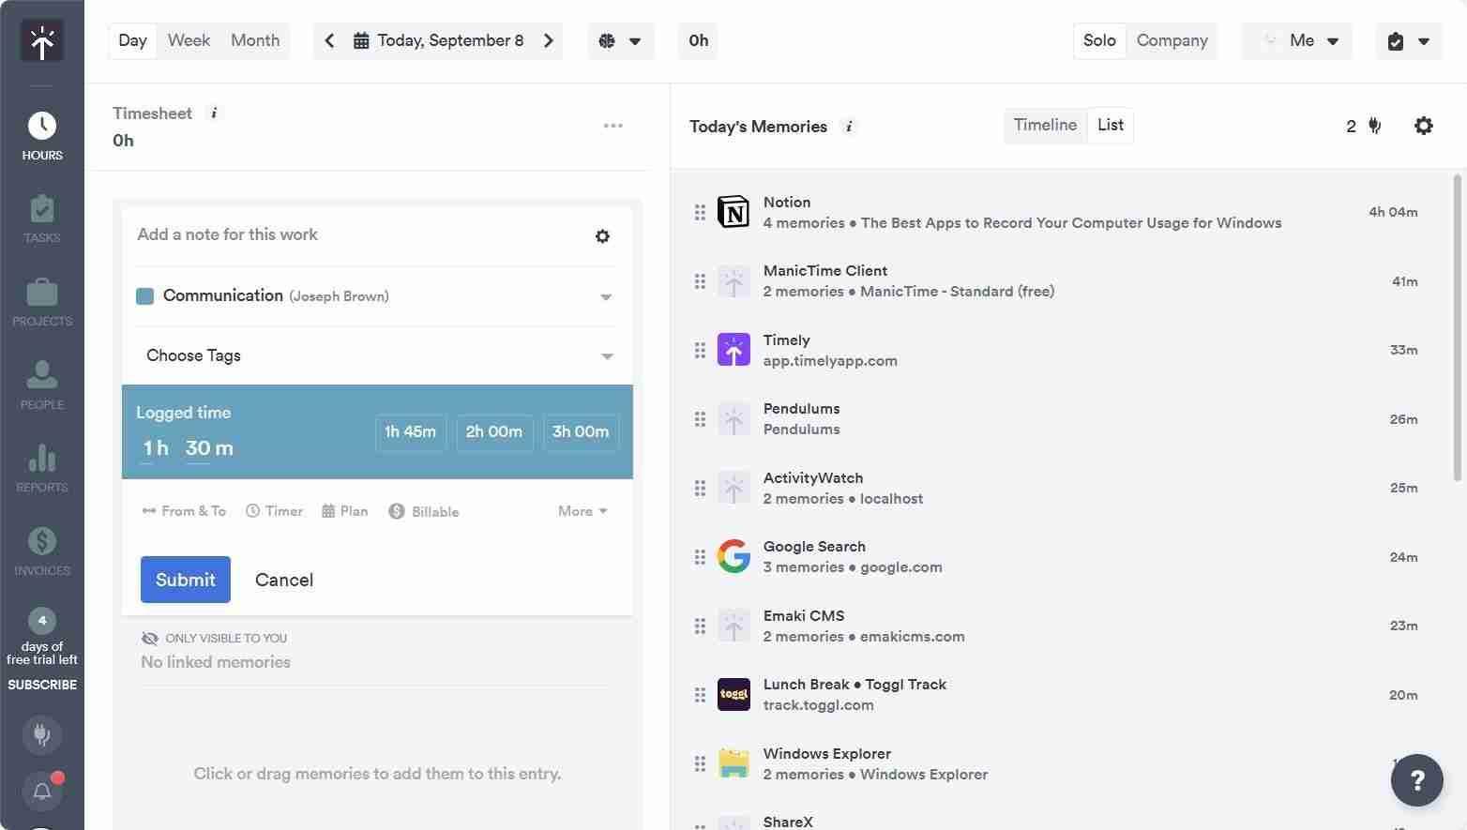This screenshot has width=1467, height=830.
Task: Click the Notion app icon
Action: coord(733,212)
